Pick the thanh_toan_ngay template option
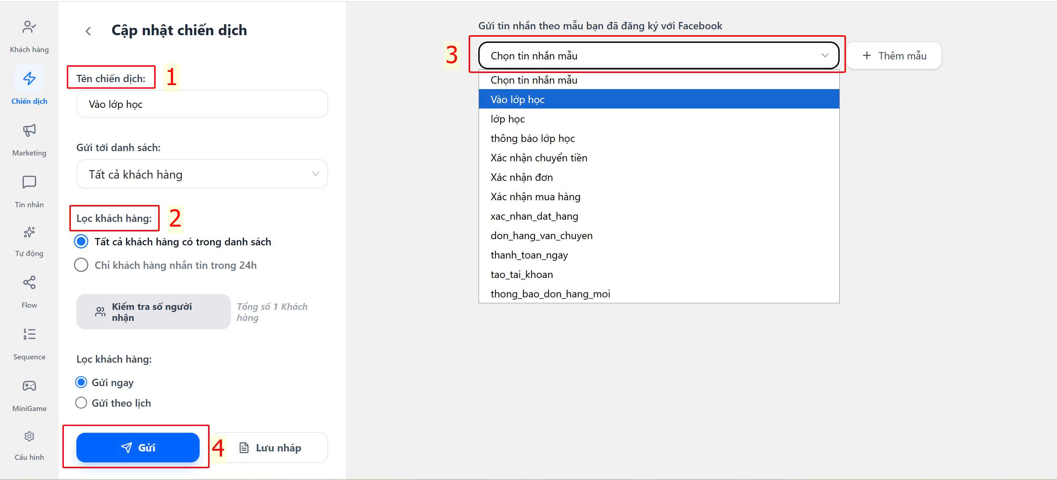 tap(529, 255)
